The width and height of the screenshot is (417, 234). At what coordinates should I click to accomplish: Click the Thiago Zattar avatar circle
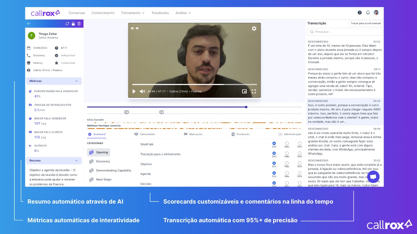coord(32,35)
